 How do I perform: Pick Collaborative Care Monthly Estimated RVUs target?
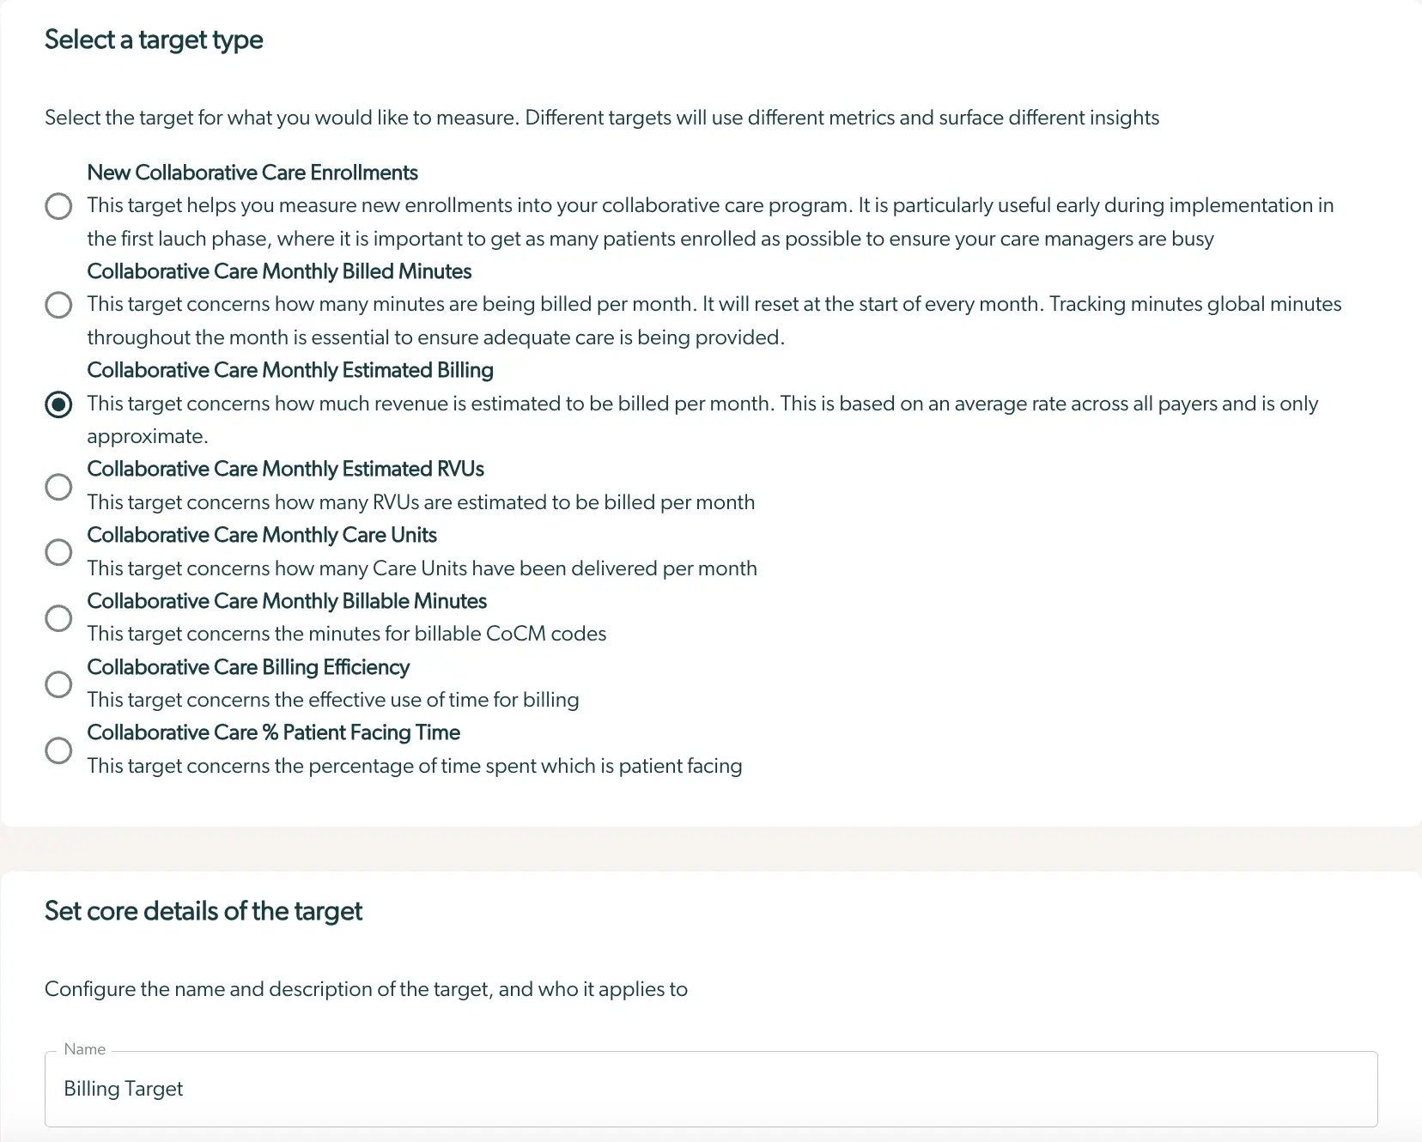click(x=58, y=486)
